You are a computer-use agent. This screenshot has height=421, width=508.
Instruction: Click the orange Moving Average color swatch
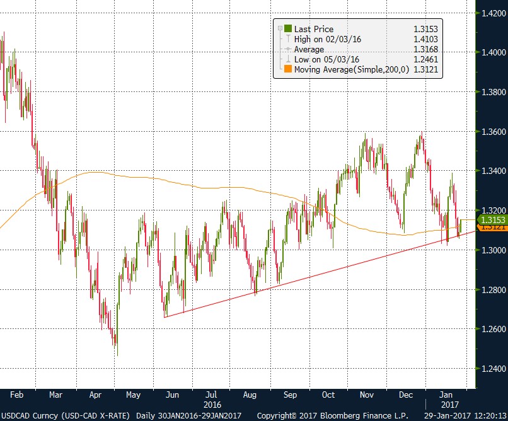tap(287, 69)
